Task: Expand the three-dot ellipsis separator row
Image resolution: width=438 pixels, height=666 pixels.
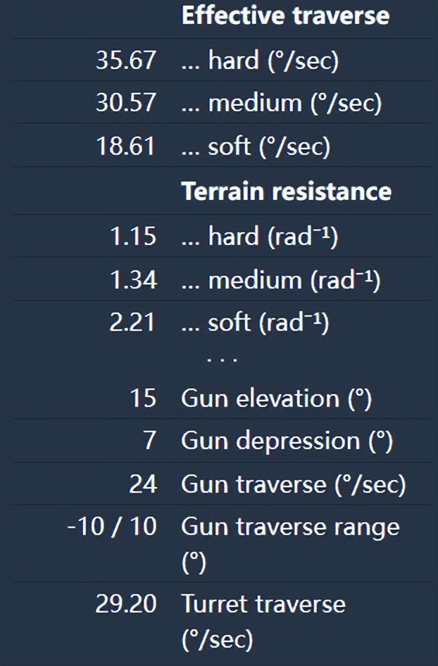Action: tap(222, 360)
